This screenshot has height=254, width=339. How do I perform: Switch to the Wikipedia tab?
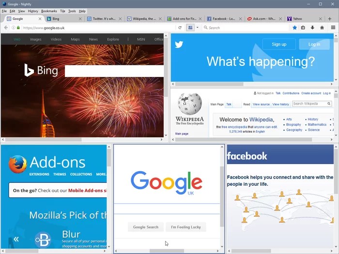[x=144, y=19]
